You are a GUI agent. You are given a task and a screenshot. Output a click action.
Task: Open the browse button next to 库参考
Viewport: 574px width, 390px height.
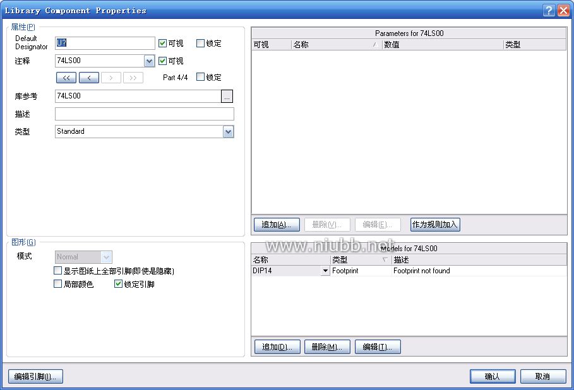point(227,96)
